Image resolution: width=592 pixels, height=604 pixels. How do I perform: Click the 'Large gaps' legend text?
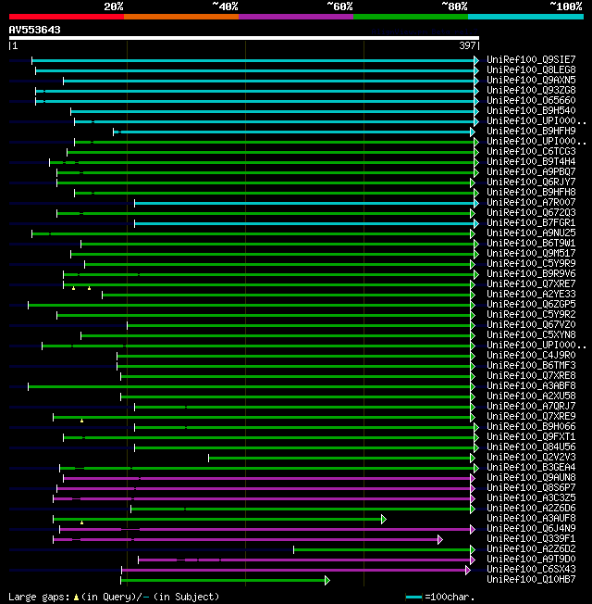pos(39,597)
